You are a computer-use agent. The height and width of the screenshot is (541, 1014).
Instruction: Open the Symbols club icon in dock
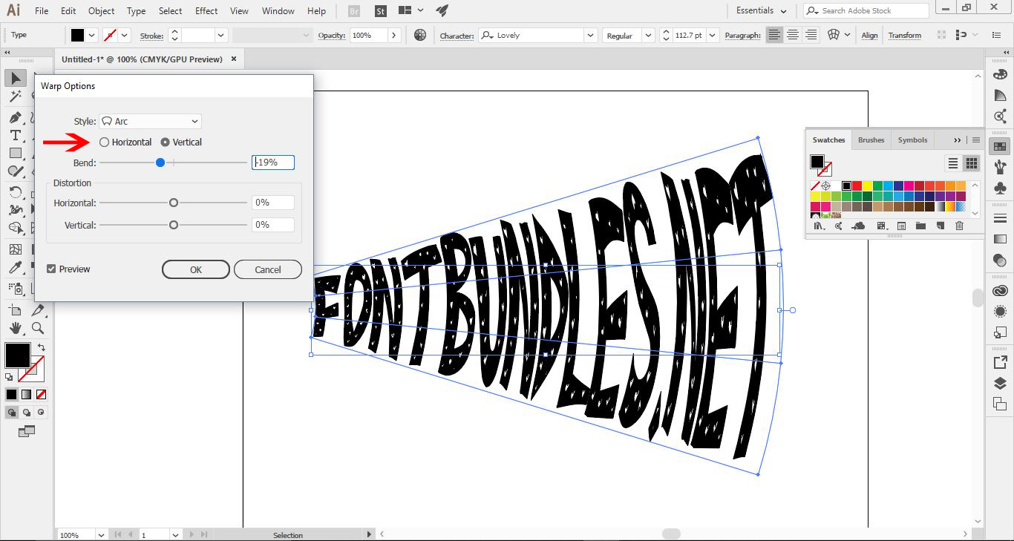pos(1000,188)
